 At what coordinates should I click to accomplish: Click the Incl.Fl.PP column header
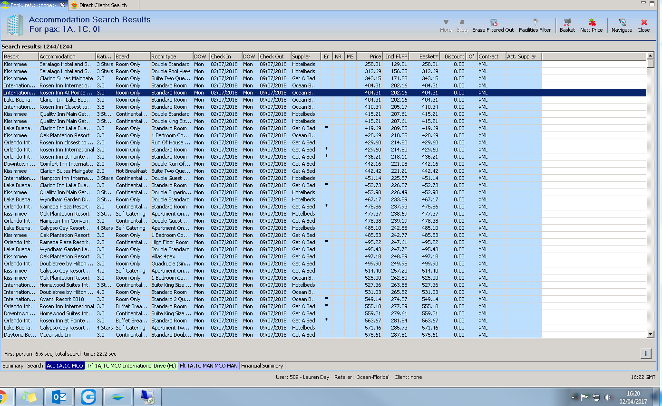point(396,57)
